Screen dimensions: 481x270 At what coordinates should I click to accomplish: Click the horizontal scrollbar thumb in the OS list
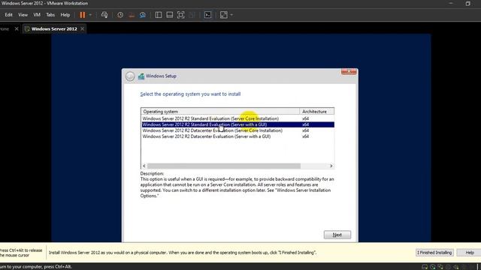pyautogui.click(x=224, y=166)
